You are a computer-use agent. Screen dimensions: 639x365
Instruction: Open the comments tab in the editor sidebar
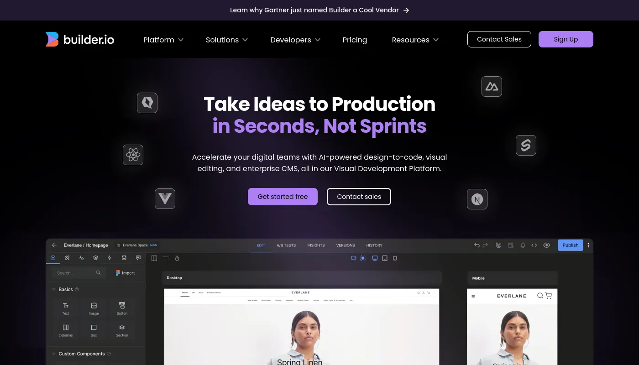coord(138,258)
